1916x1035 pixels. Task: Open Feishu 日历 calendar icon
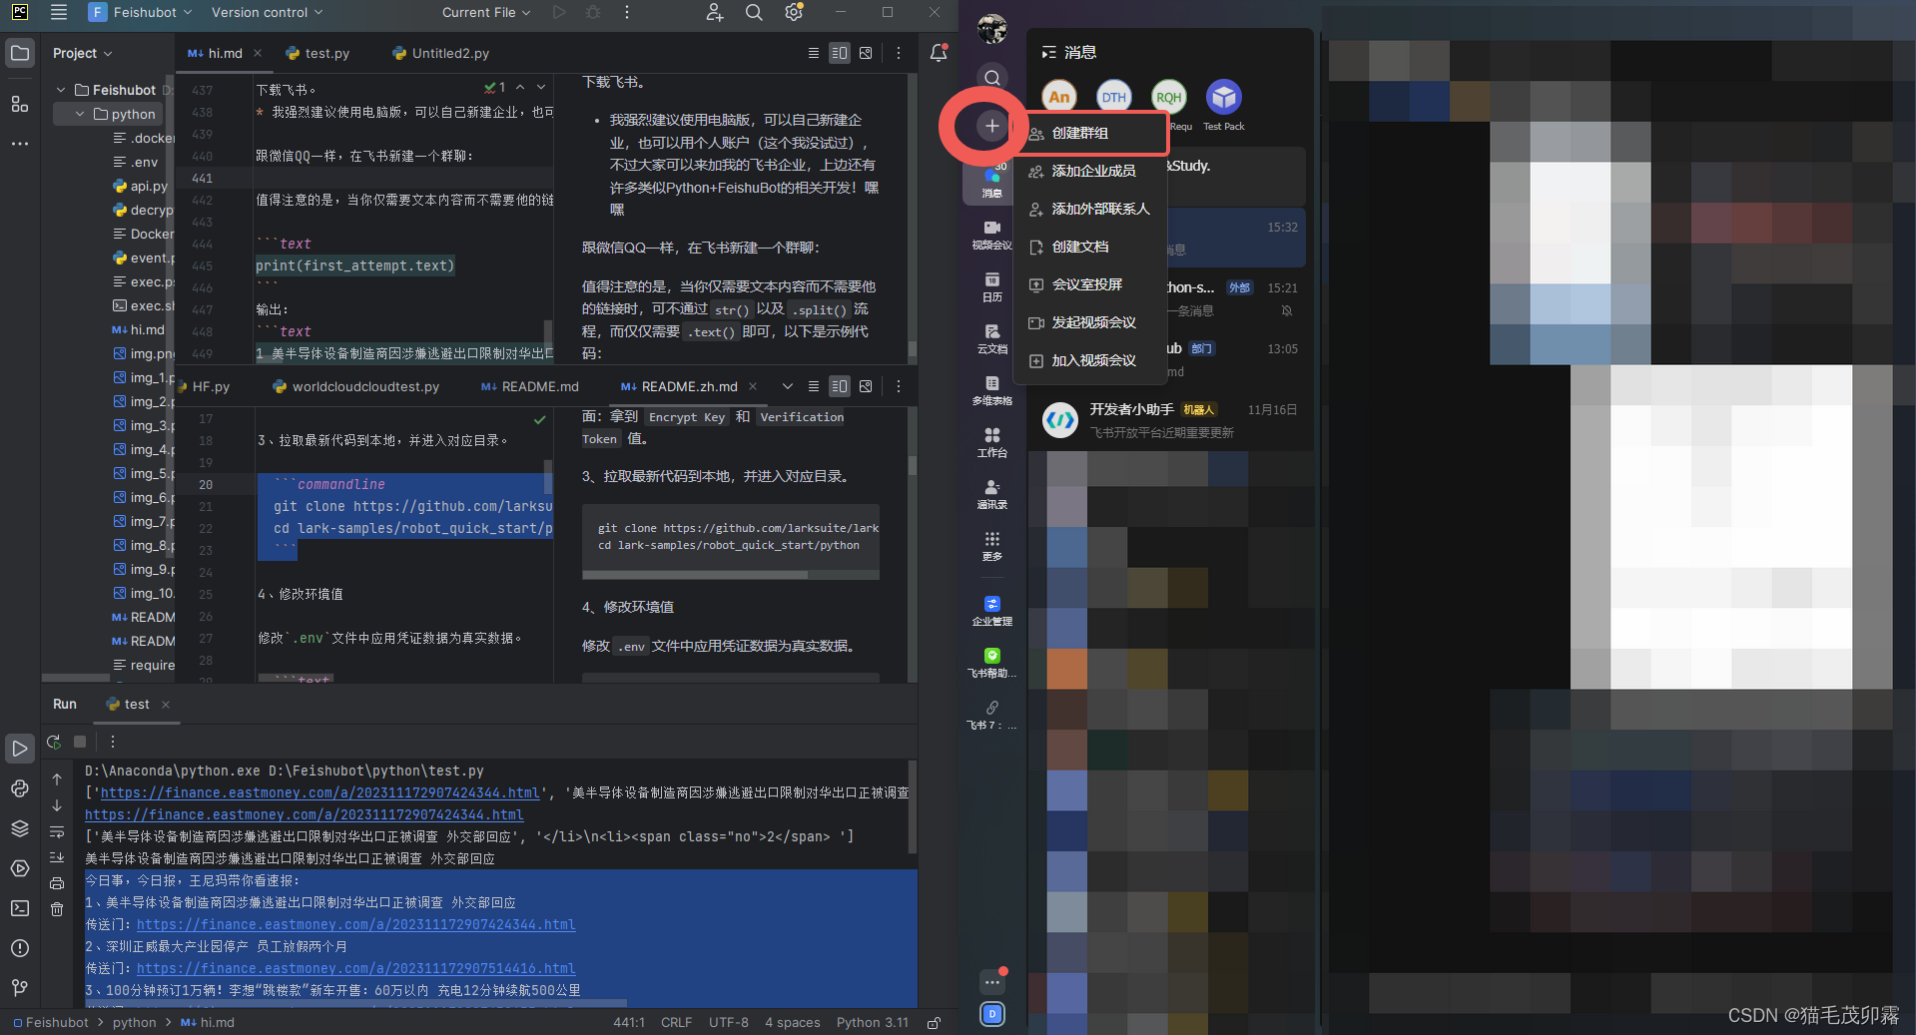pos(991,286)
